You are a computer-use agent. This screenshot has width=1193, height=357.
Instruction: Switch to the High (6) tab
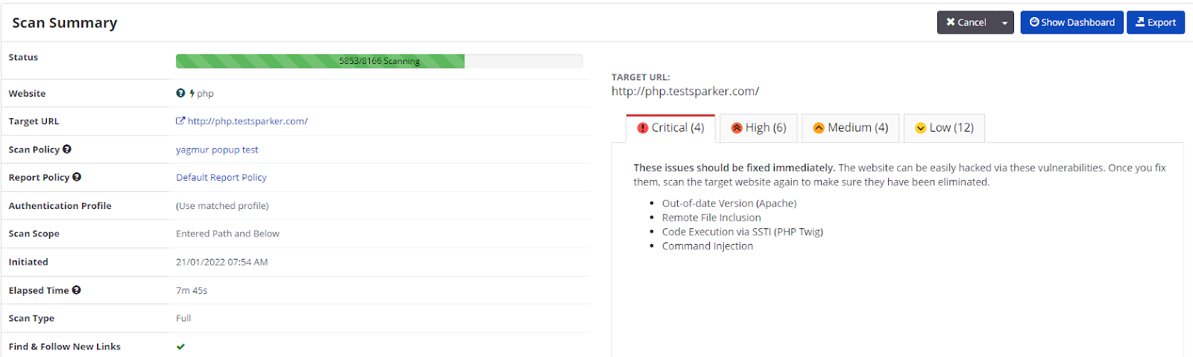[x=759, y=128]
